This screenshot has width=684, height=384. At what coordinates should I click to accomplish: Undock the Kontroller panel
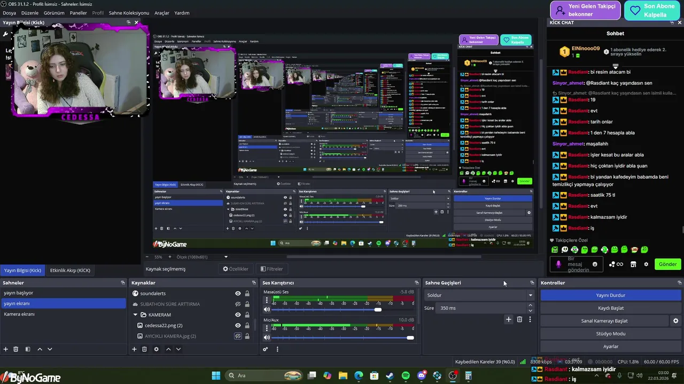[x=679, y=283]
